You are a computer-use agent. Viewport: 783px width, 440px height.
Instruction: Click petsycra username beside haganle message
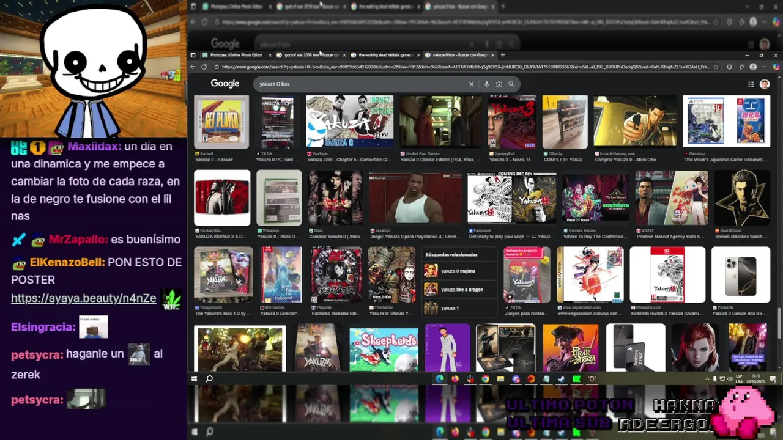click(x=37, y=354)
